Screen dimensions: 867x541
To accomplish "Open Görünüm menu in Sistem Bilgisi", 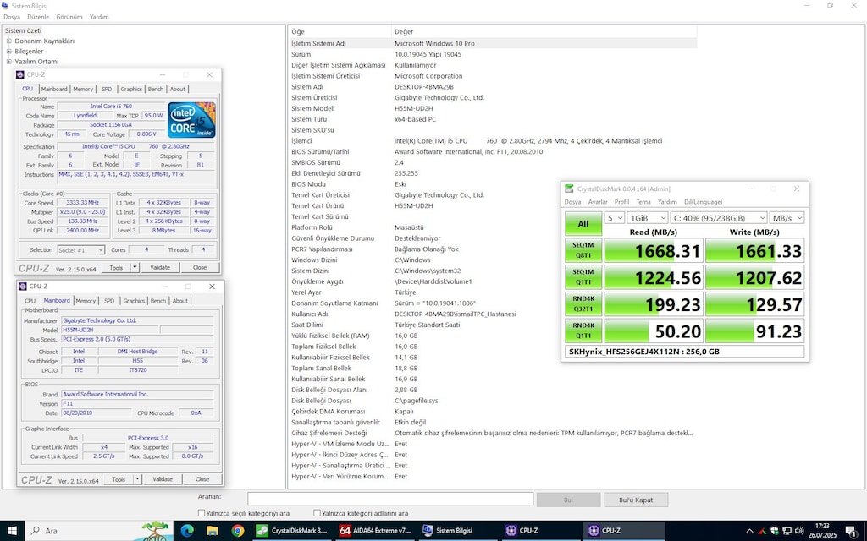I will [69, 17].
